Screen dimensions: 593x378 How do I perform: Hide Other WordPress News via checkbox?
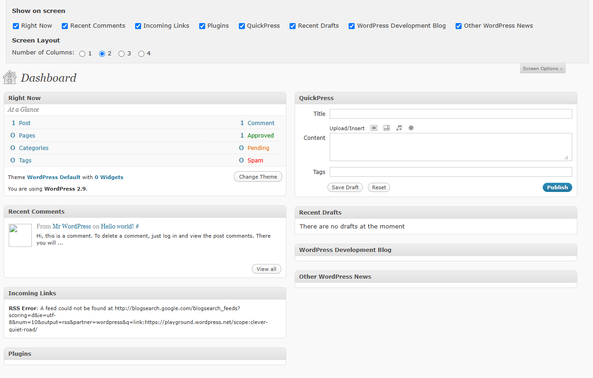(458, 26)
